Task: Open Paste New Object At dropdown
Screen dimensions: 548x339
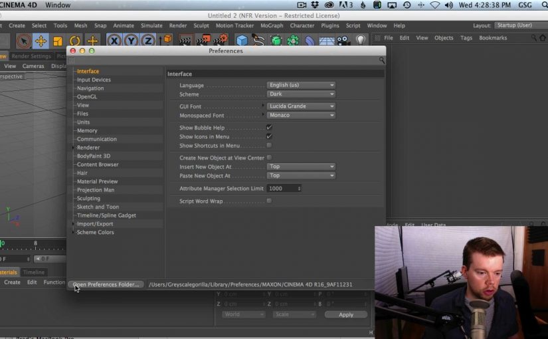Action: point(301,175)
